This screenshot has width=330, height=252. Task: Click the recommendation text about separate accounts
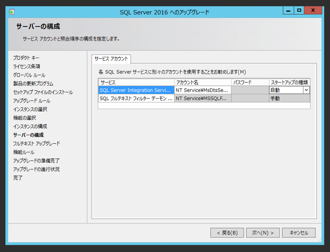point(172,72)
